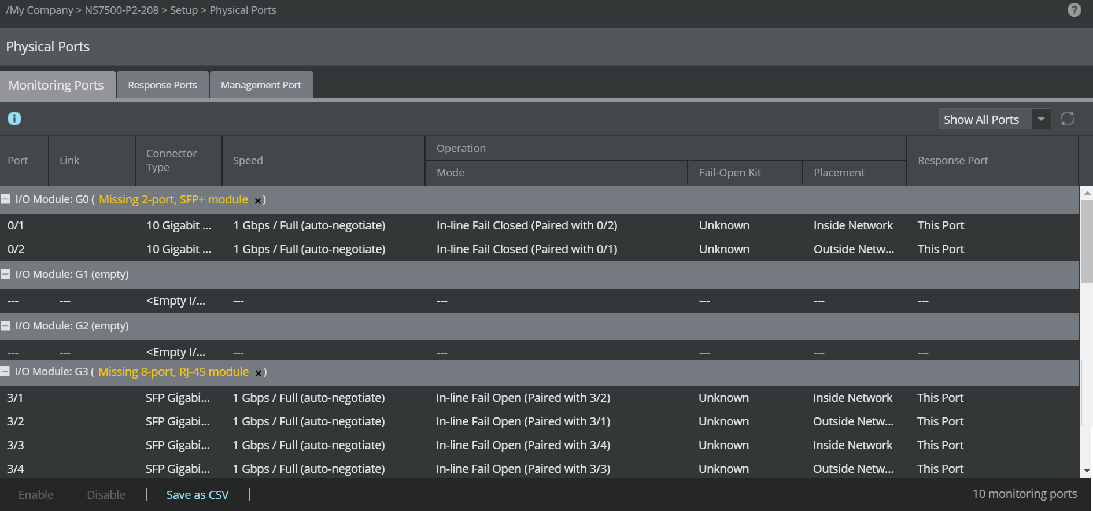The image size is (1093, 511).
Task: Click the Enable button
Action: click(36, 495)
